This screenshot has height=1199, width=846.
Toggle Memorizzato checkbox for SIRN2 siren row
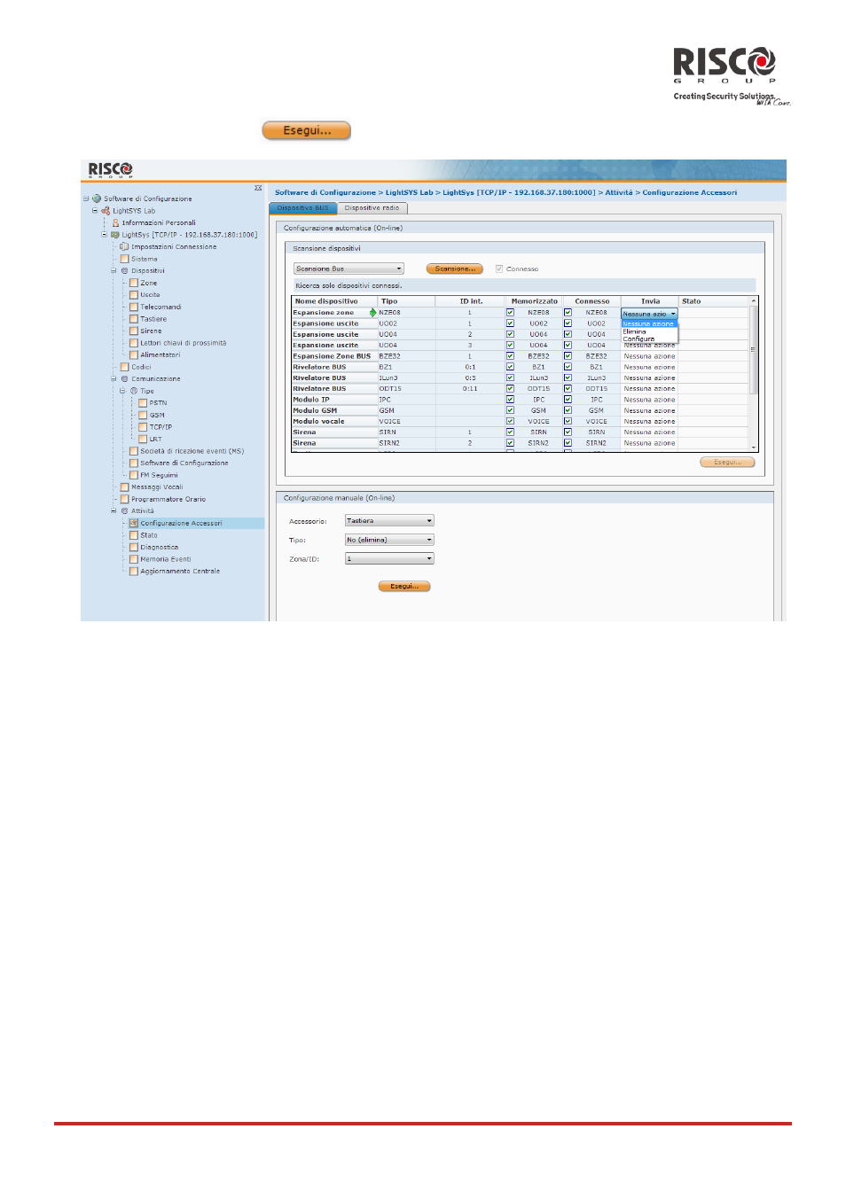(x=510, y=443)
